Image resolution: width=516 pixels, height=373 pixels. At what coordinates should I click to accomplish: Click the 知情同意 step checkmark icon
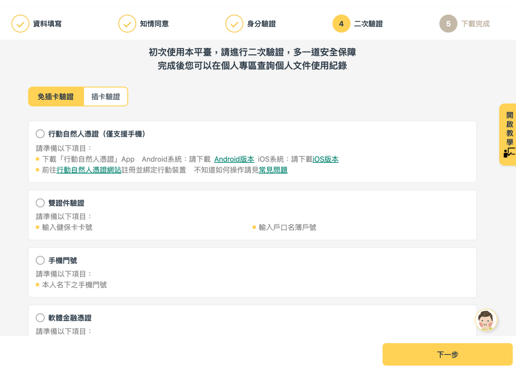127,24
